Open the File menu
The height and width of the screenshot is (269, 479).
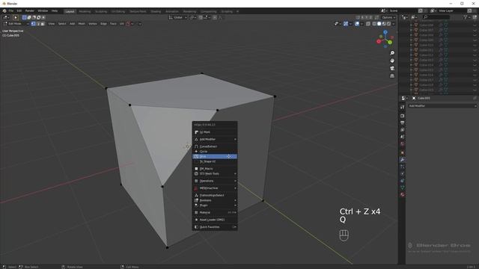(x=11, y=11)
